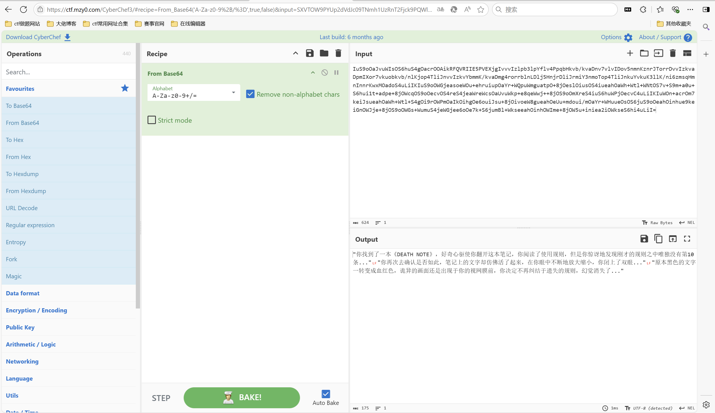The image size is (715, 413).
Task: Expand Encryption / Encoding category
Action: point(36,310)
